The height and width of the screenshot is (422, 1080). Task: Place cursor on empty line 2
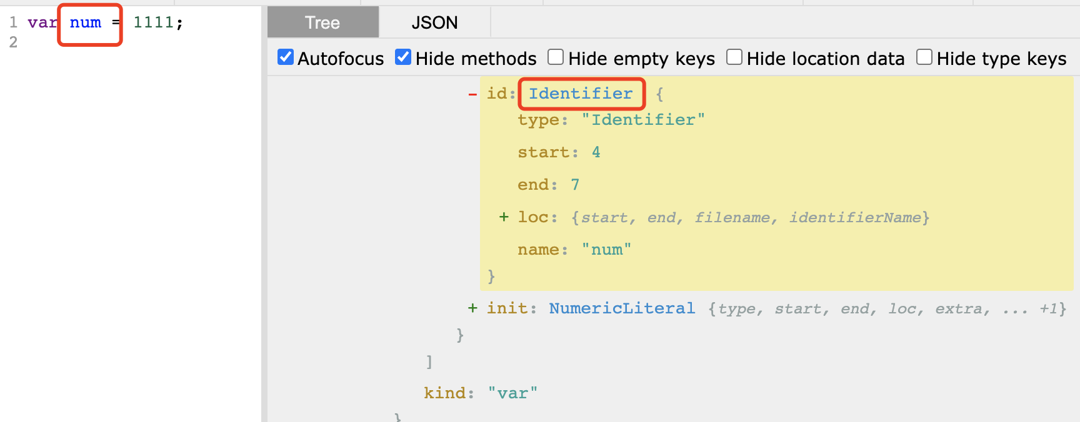click(125, 42)
